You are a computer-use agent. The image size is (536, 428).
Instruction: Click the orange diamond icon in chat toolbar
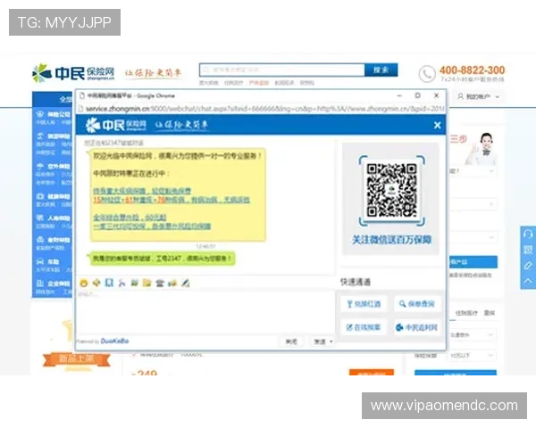tap(96, 283)
